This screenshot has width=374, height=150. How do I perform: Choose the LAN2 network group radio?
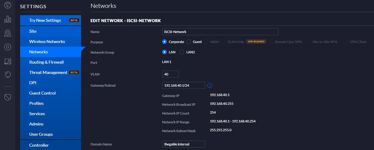coord(182,52)
